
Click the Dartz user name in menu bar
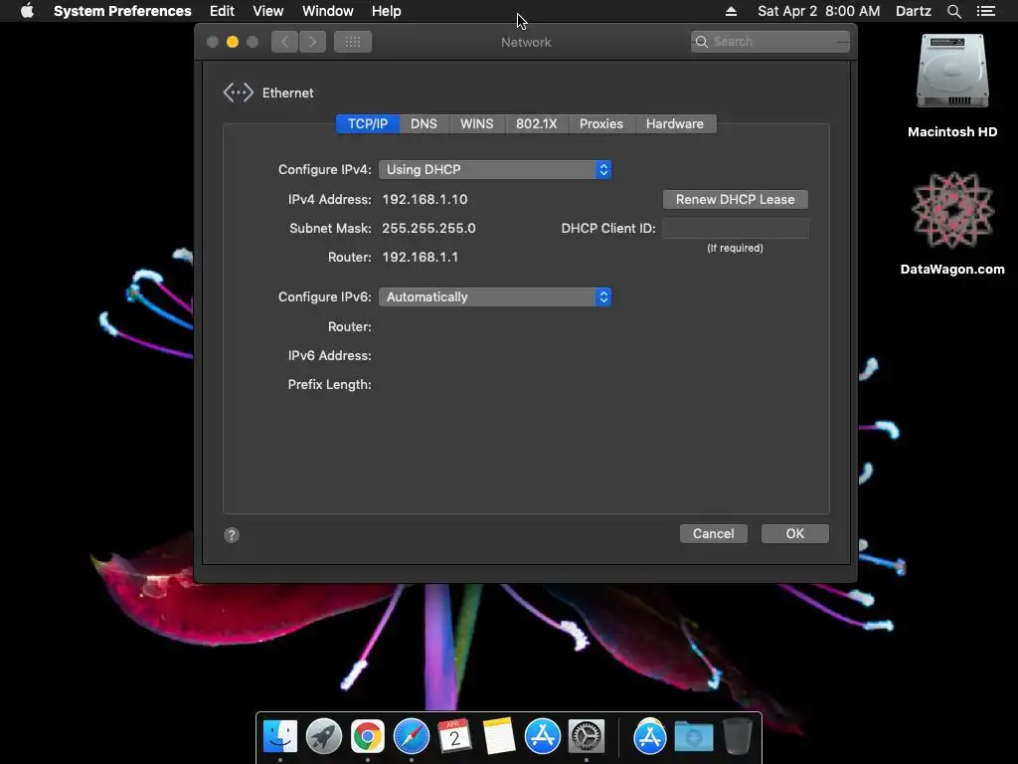(913, 11)
